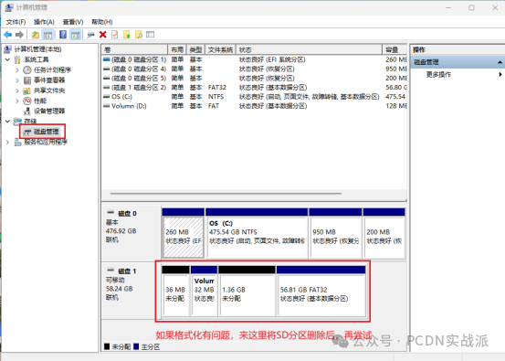Click the blue Help question-mark icon
Screen dimensions: 505x361
tap(63, 35)
